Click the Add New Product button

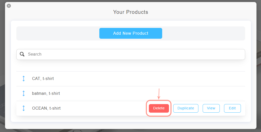click(x=130, y=33)
